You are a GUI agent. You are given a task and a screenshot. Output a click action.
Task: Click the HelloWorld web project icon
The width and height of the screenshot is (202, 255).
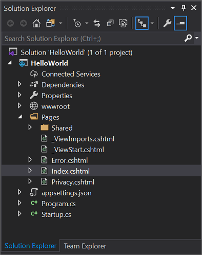[x=23, y=63]
